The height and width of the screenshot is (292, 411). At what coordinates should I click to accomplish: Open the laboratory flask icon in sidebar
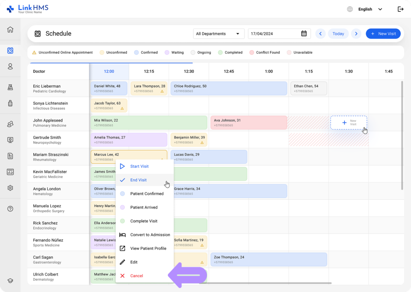tap(10, 87)
